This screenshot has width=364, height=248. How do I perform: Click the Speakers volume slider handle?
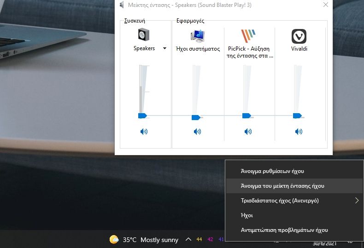[142, 115]
